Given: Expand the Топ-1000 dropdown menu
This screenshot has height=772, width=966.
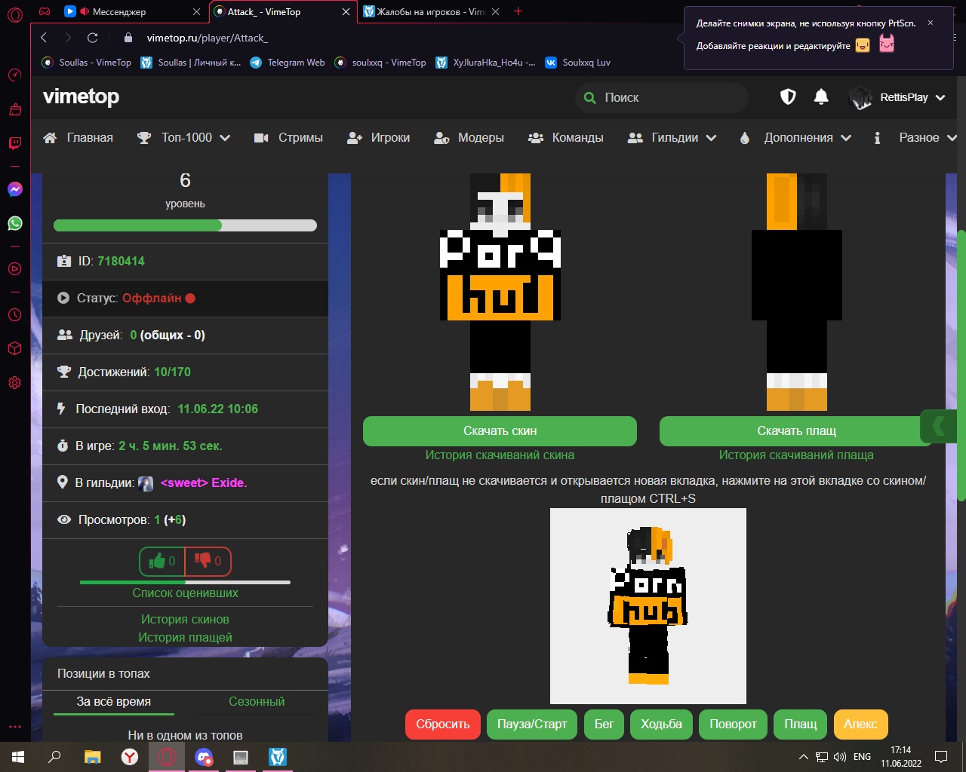Looking at the screenshot, I should [184, 138].
